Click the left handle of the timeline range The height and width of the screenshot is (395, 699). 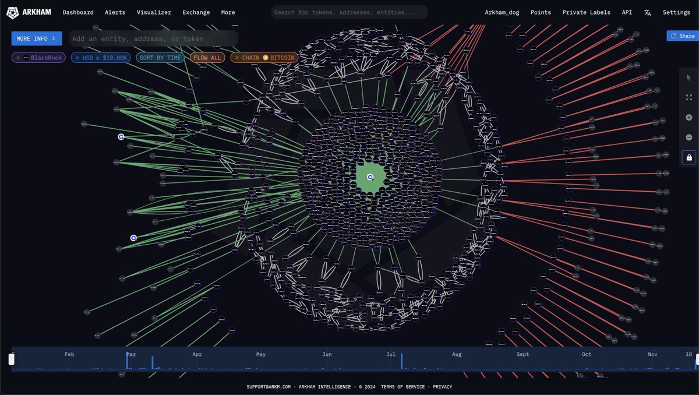coord(10,360)
